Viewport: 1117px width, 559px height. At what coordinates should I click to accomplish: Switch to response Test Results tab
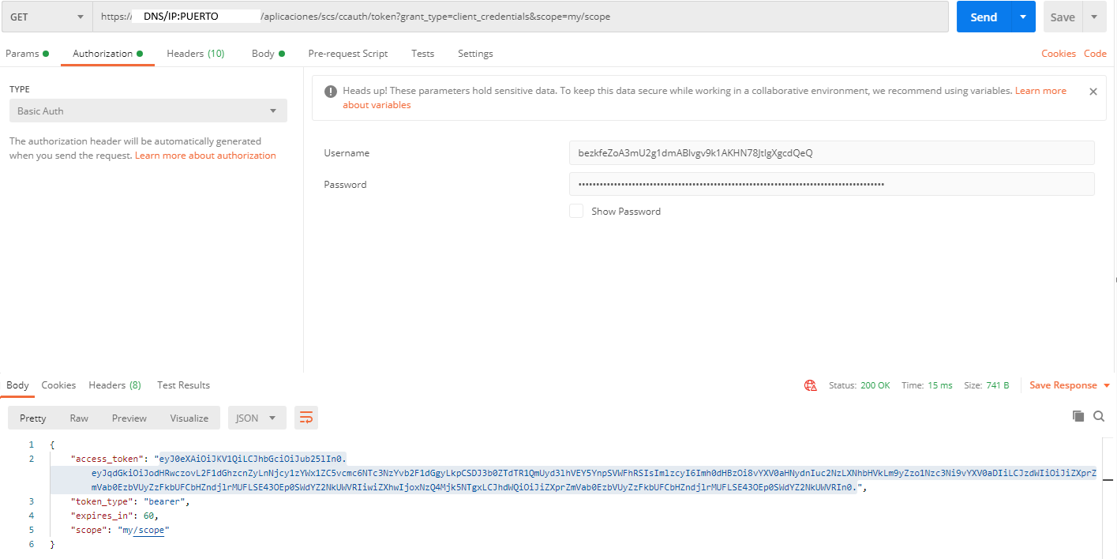tap(183, 385)
